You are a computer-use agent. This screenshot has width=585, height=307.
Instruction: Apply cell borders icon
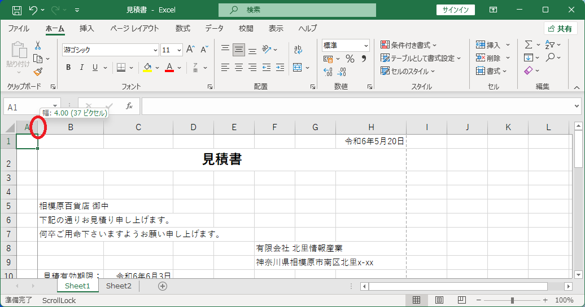pos(121,68)
